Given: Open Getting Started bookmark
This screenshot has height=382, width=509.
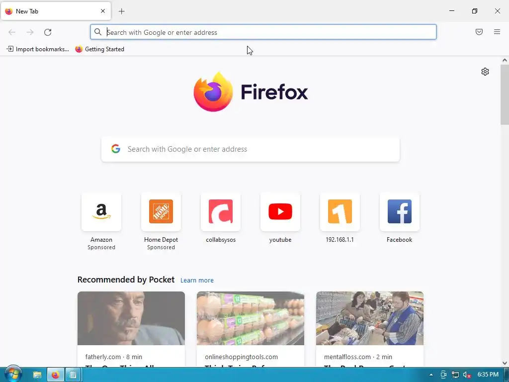Looking at the screenshot, I should [99, 49].
